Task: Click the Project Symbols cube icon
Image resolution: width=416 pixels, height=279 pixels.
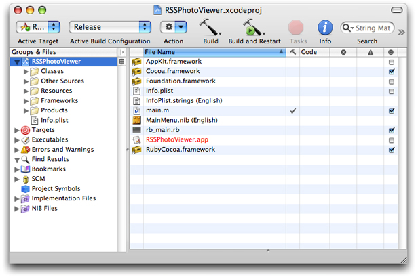Action: pyautogui.click(x=26, y=189)
